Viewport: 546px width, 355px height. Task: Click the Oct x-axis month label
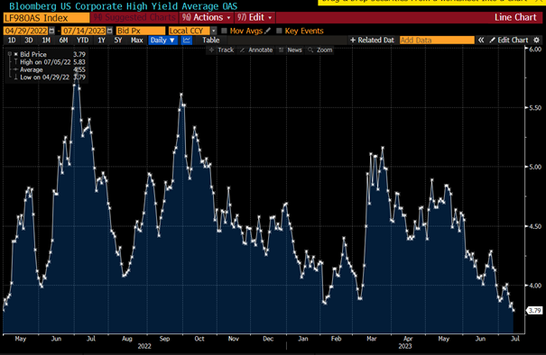[199, 339]
